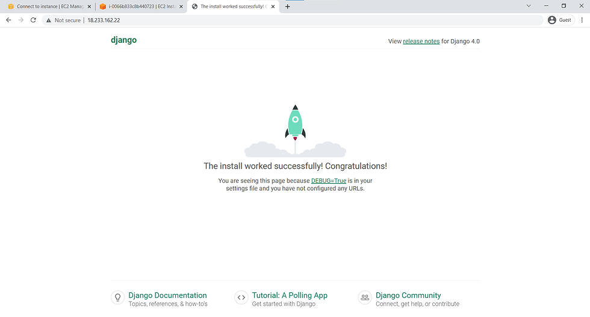The height and width of the screenshot is (317, 590).
Task: Click the django logo text
Action: 124,40
